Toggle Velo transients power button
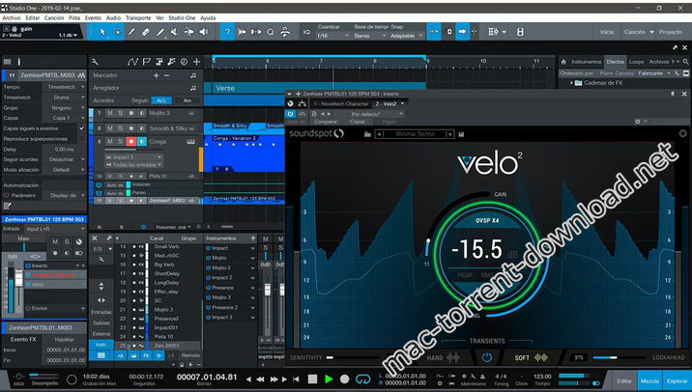Viewport: 692px width, 392px height. click(487, 357)
